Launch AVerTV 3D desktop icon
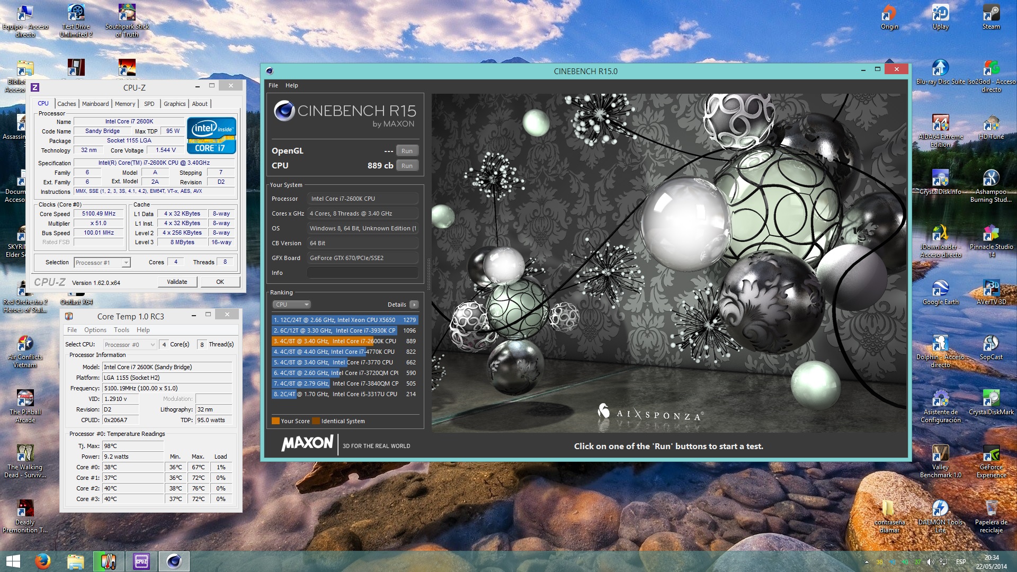The width and height of the screenshot is (1017, 572). (991, 293)
